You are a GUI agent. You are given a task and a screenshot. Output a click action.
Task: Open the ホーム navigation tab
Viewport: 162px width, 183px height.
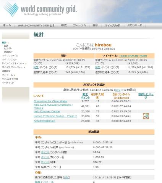coord(7,26)
